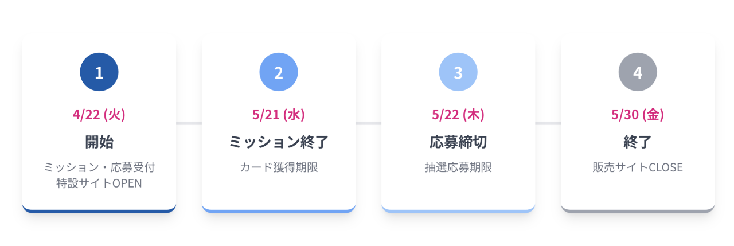Viewport: 734px width, 246px height.
Task: Click the 開始 heading
Action: 99,142
